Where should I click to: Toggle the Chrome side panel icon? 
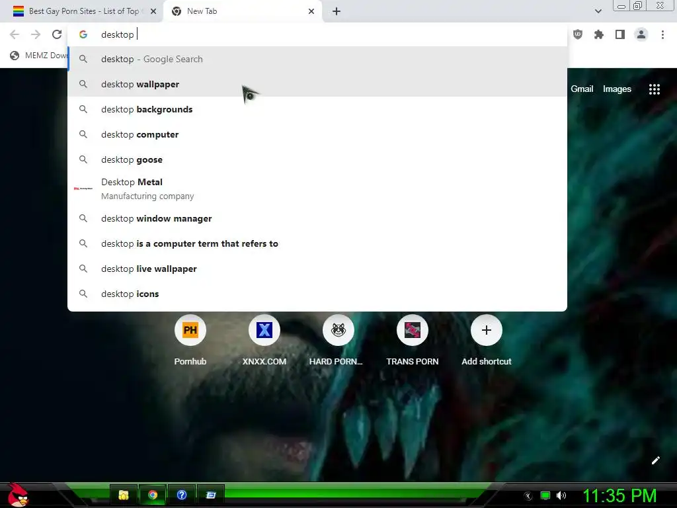point(620,34)
